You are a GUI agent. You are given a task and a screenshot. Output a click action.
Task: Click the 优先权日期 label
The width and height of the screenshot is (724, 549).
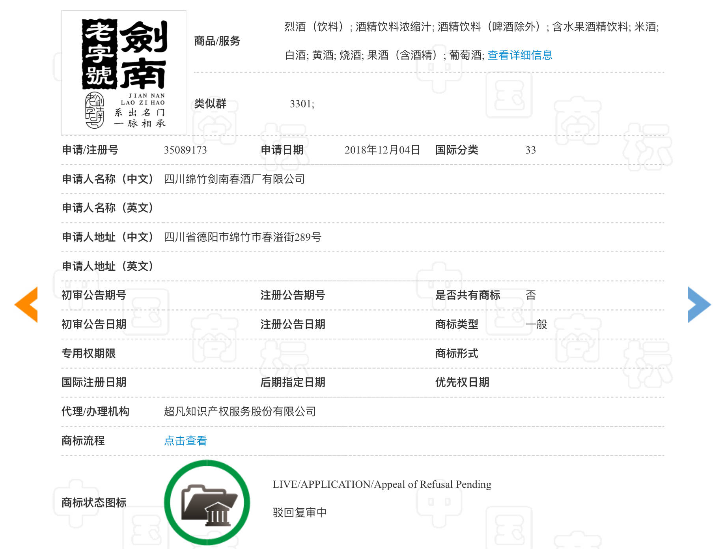462,382
